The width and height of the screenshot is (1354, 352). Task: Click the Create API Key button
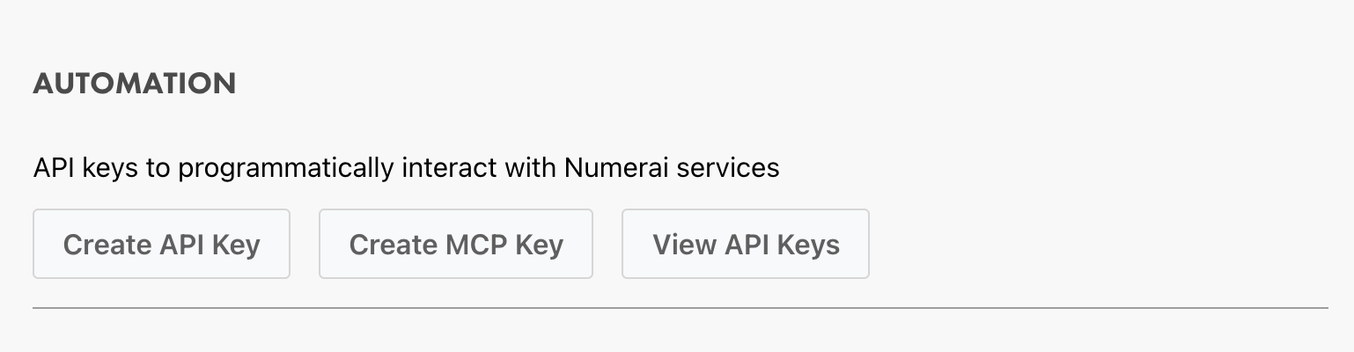[161, 244]
